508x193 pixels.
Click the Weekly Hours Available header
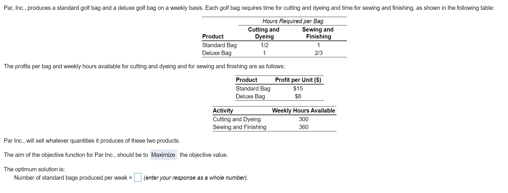pyautogui.click(x=303, y=111)
